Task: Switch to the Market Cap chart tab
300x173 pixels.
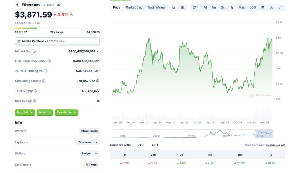Action: tap(134, 7)
